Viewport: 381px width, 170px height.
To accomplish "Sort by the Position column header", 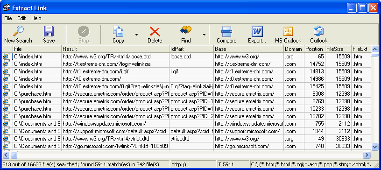I will (315, 49).
